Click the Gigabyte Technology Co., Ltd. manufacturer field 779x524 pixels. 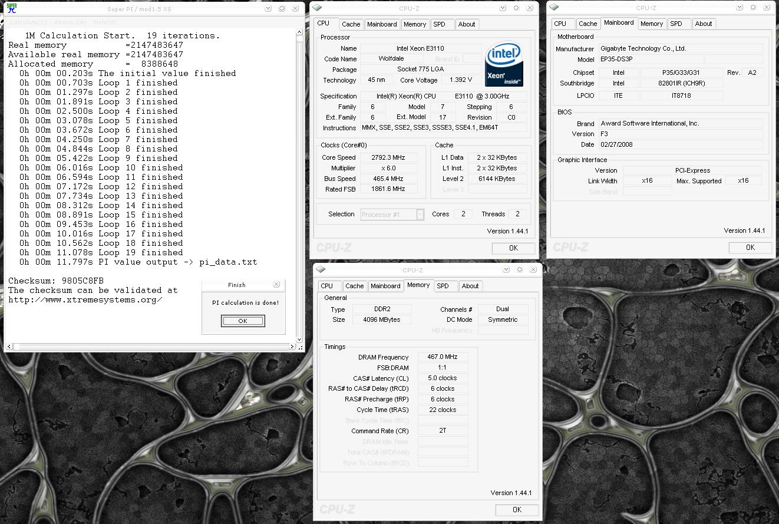point(681,49)
